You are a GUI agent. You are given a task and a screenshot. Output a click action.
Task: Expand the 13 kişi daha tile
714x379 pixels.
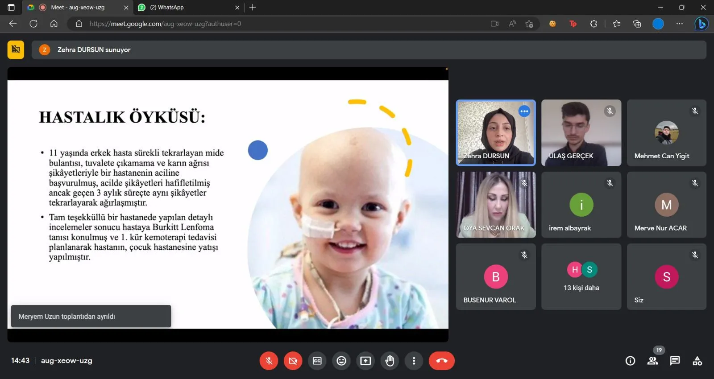tap(581, 276)
